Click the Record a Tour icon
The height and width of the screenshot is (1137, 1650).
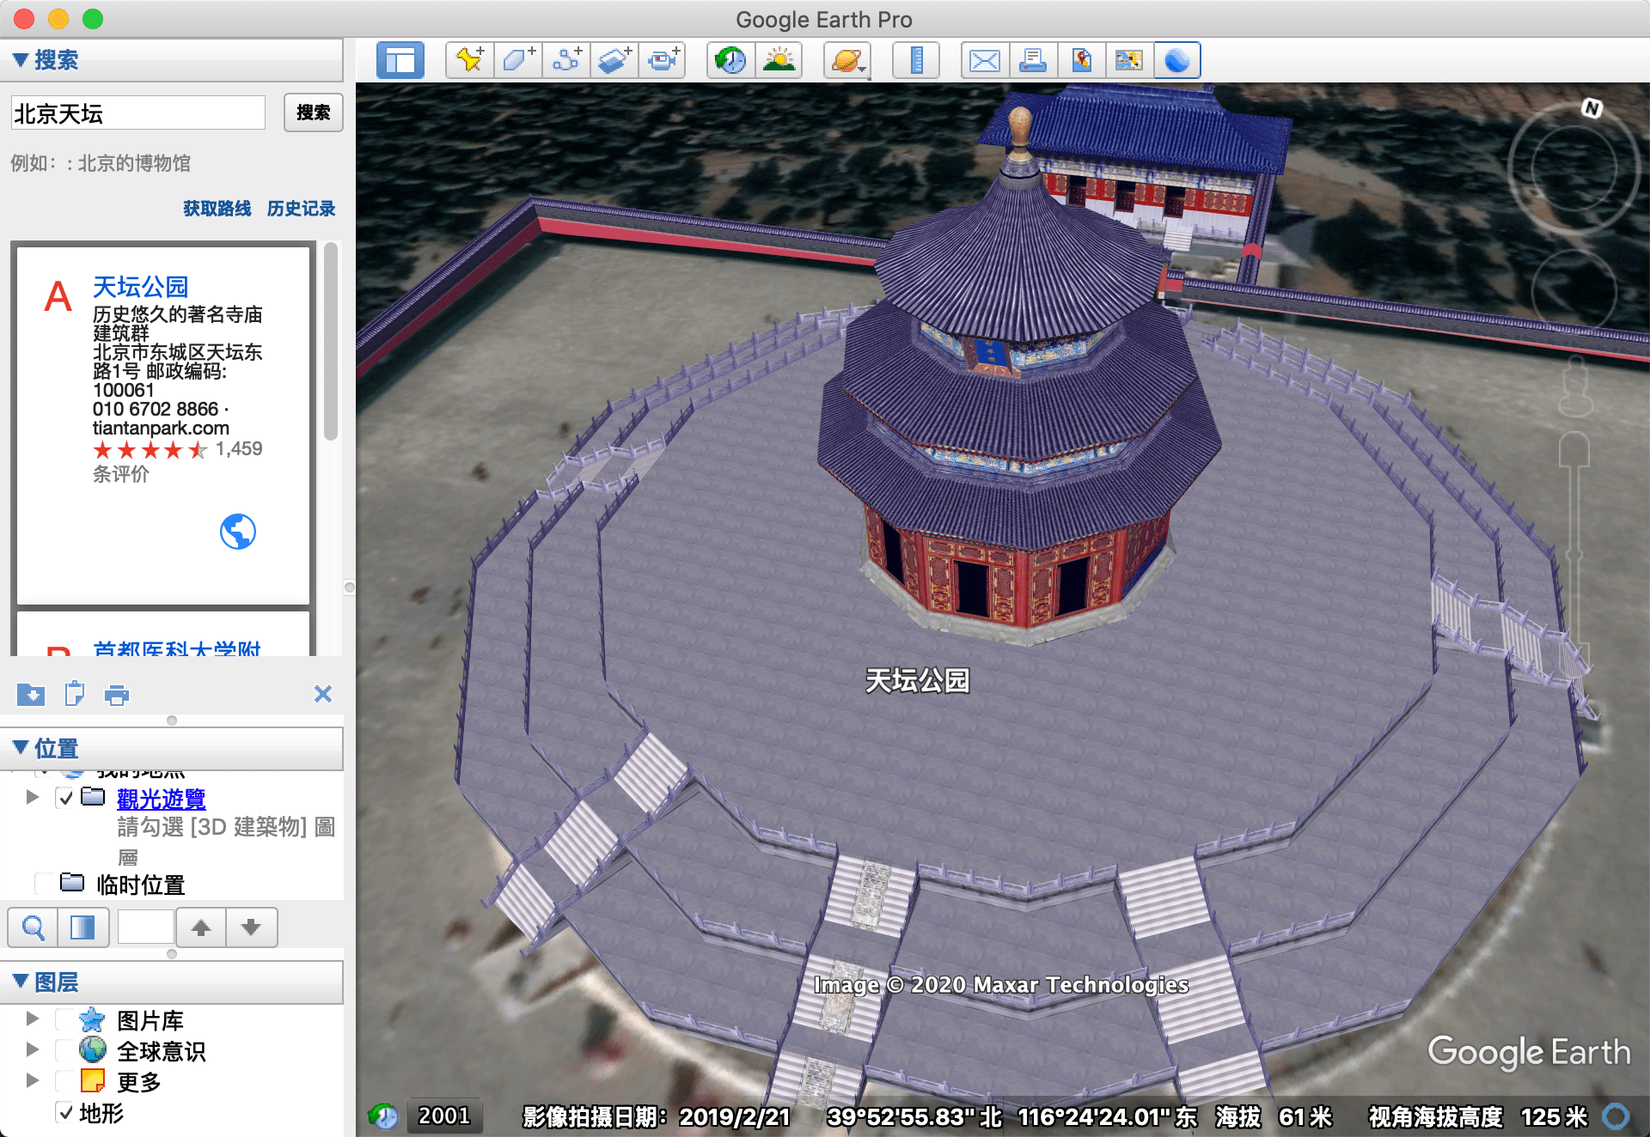(663, 60)
